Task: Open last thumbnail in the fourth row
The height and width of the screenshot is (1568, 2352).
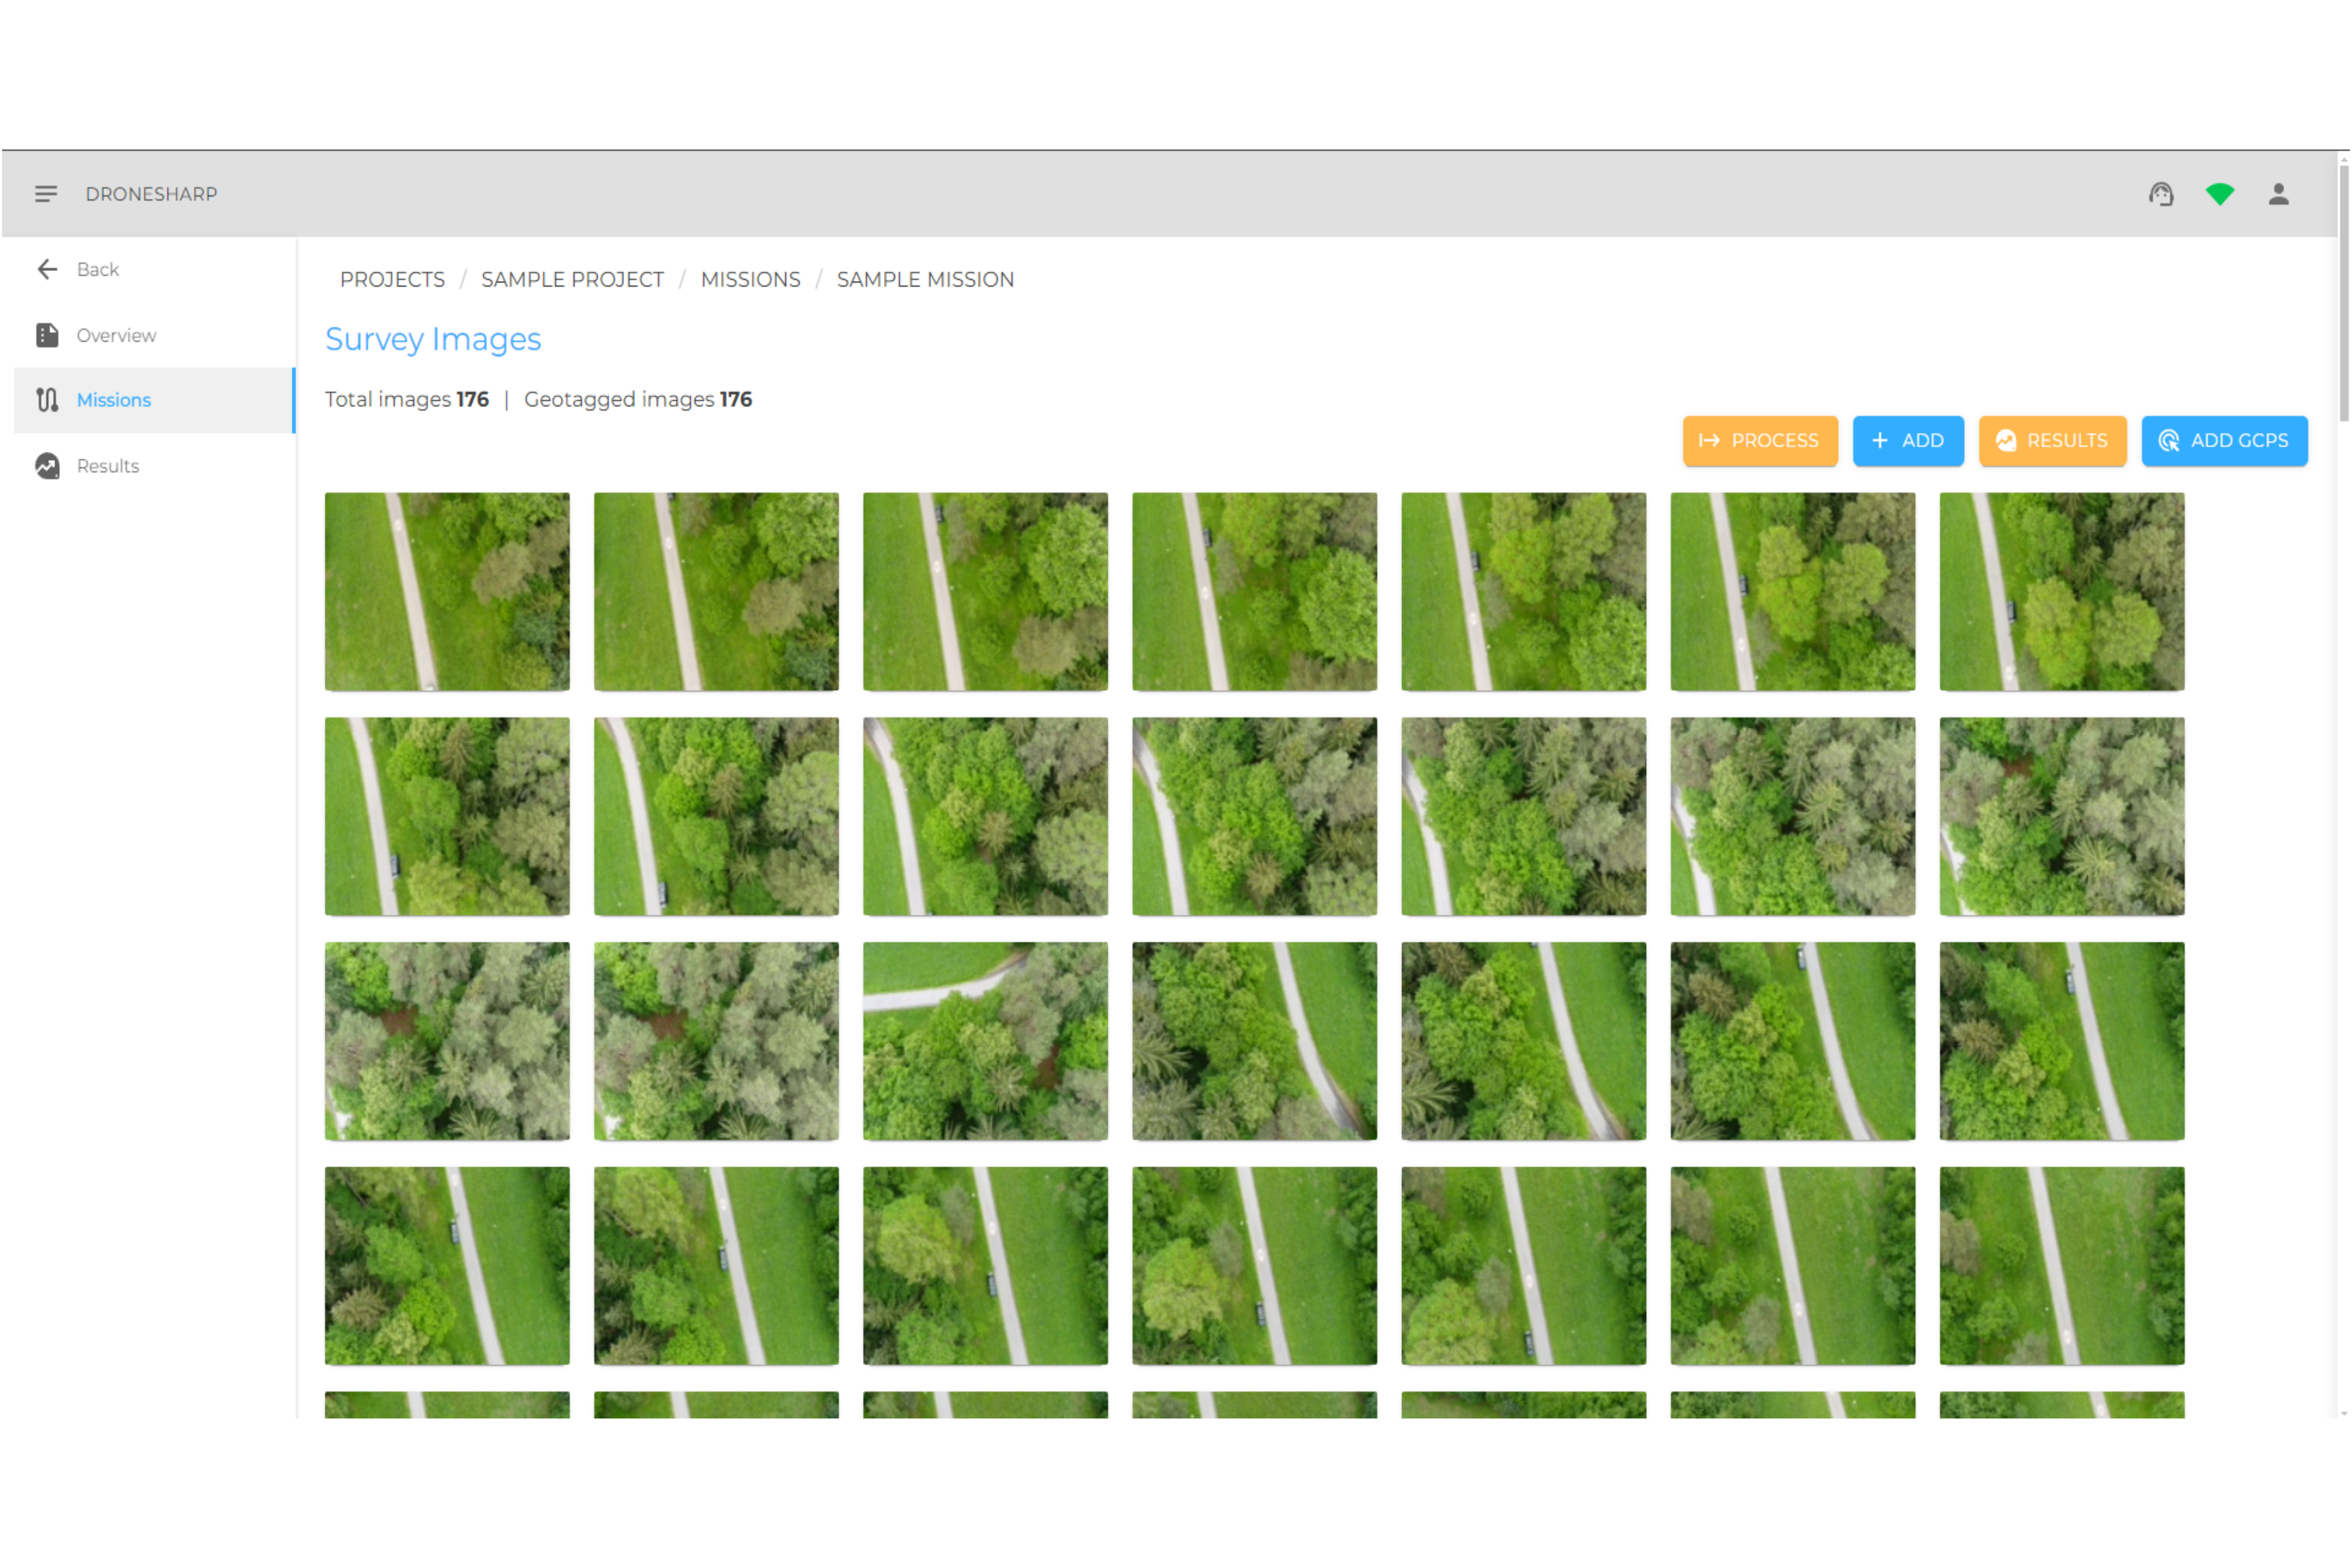Action: [x=2062, y=1266]
